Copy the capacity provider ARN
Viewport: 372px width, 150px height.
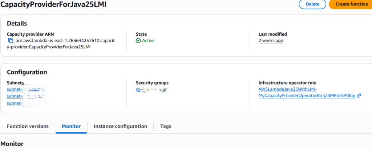11,41
